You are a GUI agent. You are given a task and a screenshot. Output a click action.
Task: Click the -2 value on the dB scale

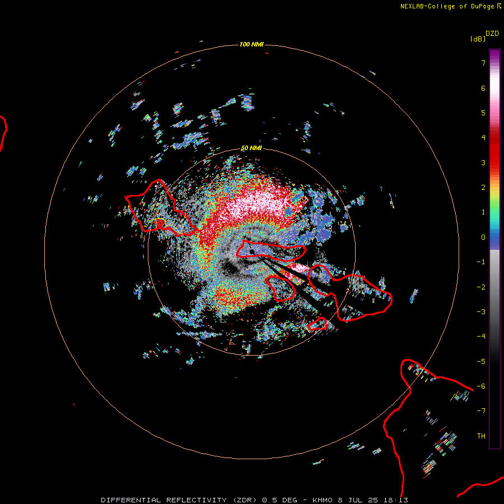[x=481, y=287]
